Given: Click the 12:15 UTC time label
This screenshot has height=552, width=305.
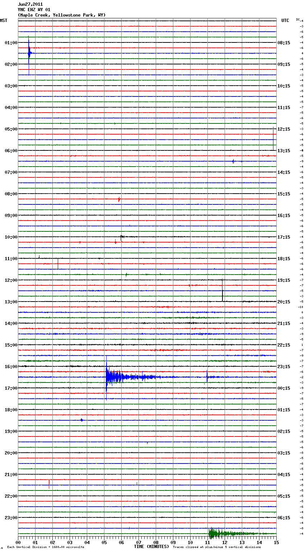Looking at the screenshot, I should (284, 129).
